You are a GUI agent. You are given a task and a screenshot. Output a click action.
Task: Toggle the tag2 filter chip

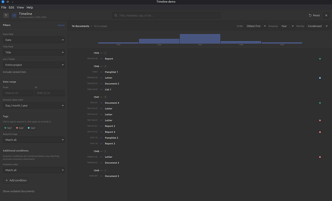tap(20, 128)
